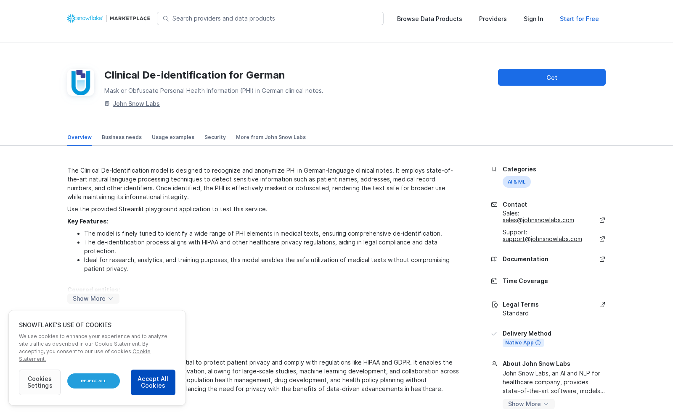673x420 pixels.
Task: Click the sales@johnsnowlabs.com email link
Action: [x=538, y=220]
